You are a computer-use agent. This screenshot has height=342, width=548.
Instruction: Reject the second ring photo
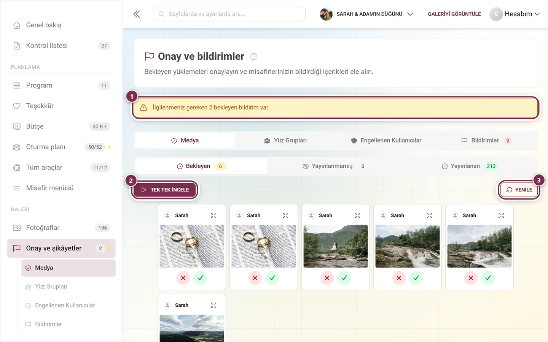(255, 278)
